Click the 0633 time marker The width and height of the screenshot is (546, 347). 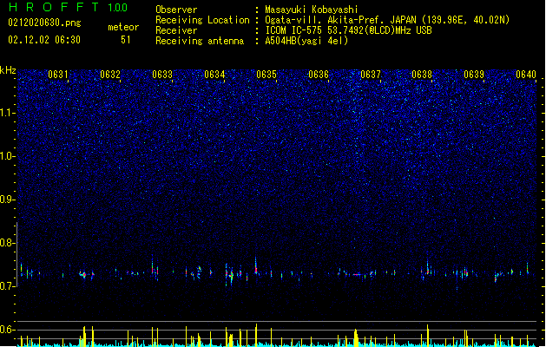click(x=162, y=75)
